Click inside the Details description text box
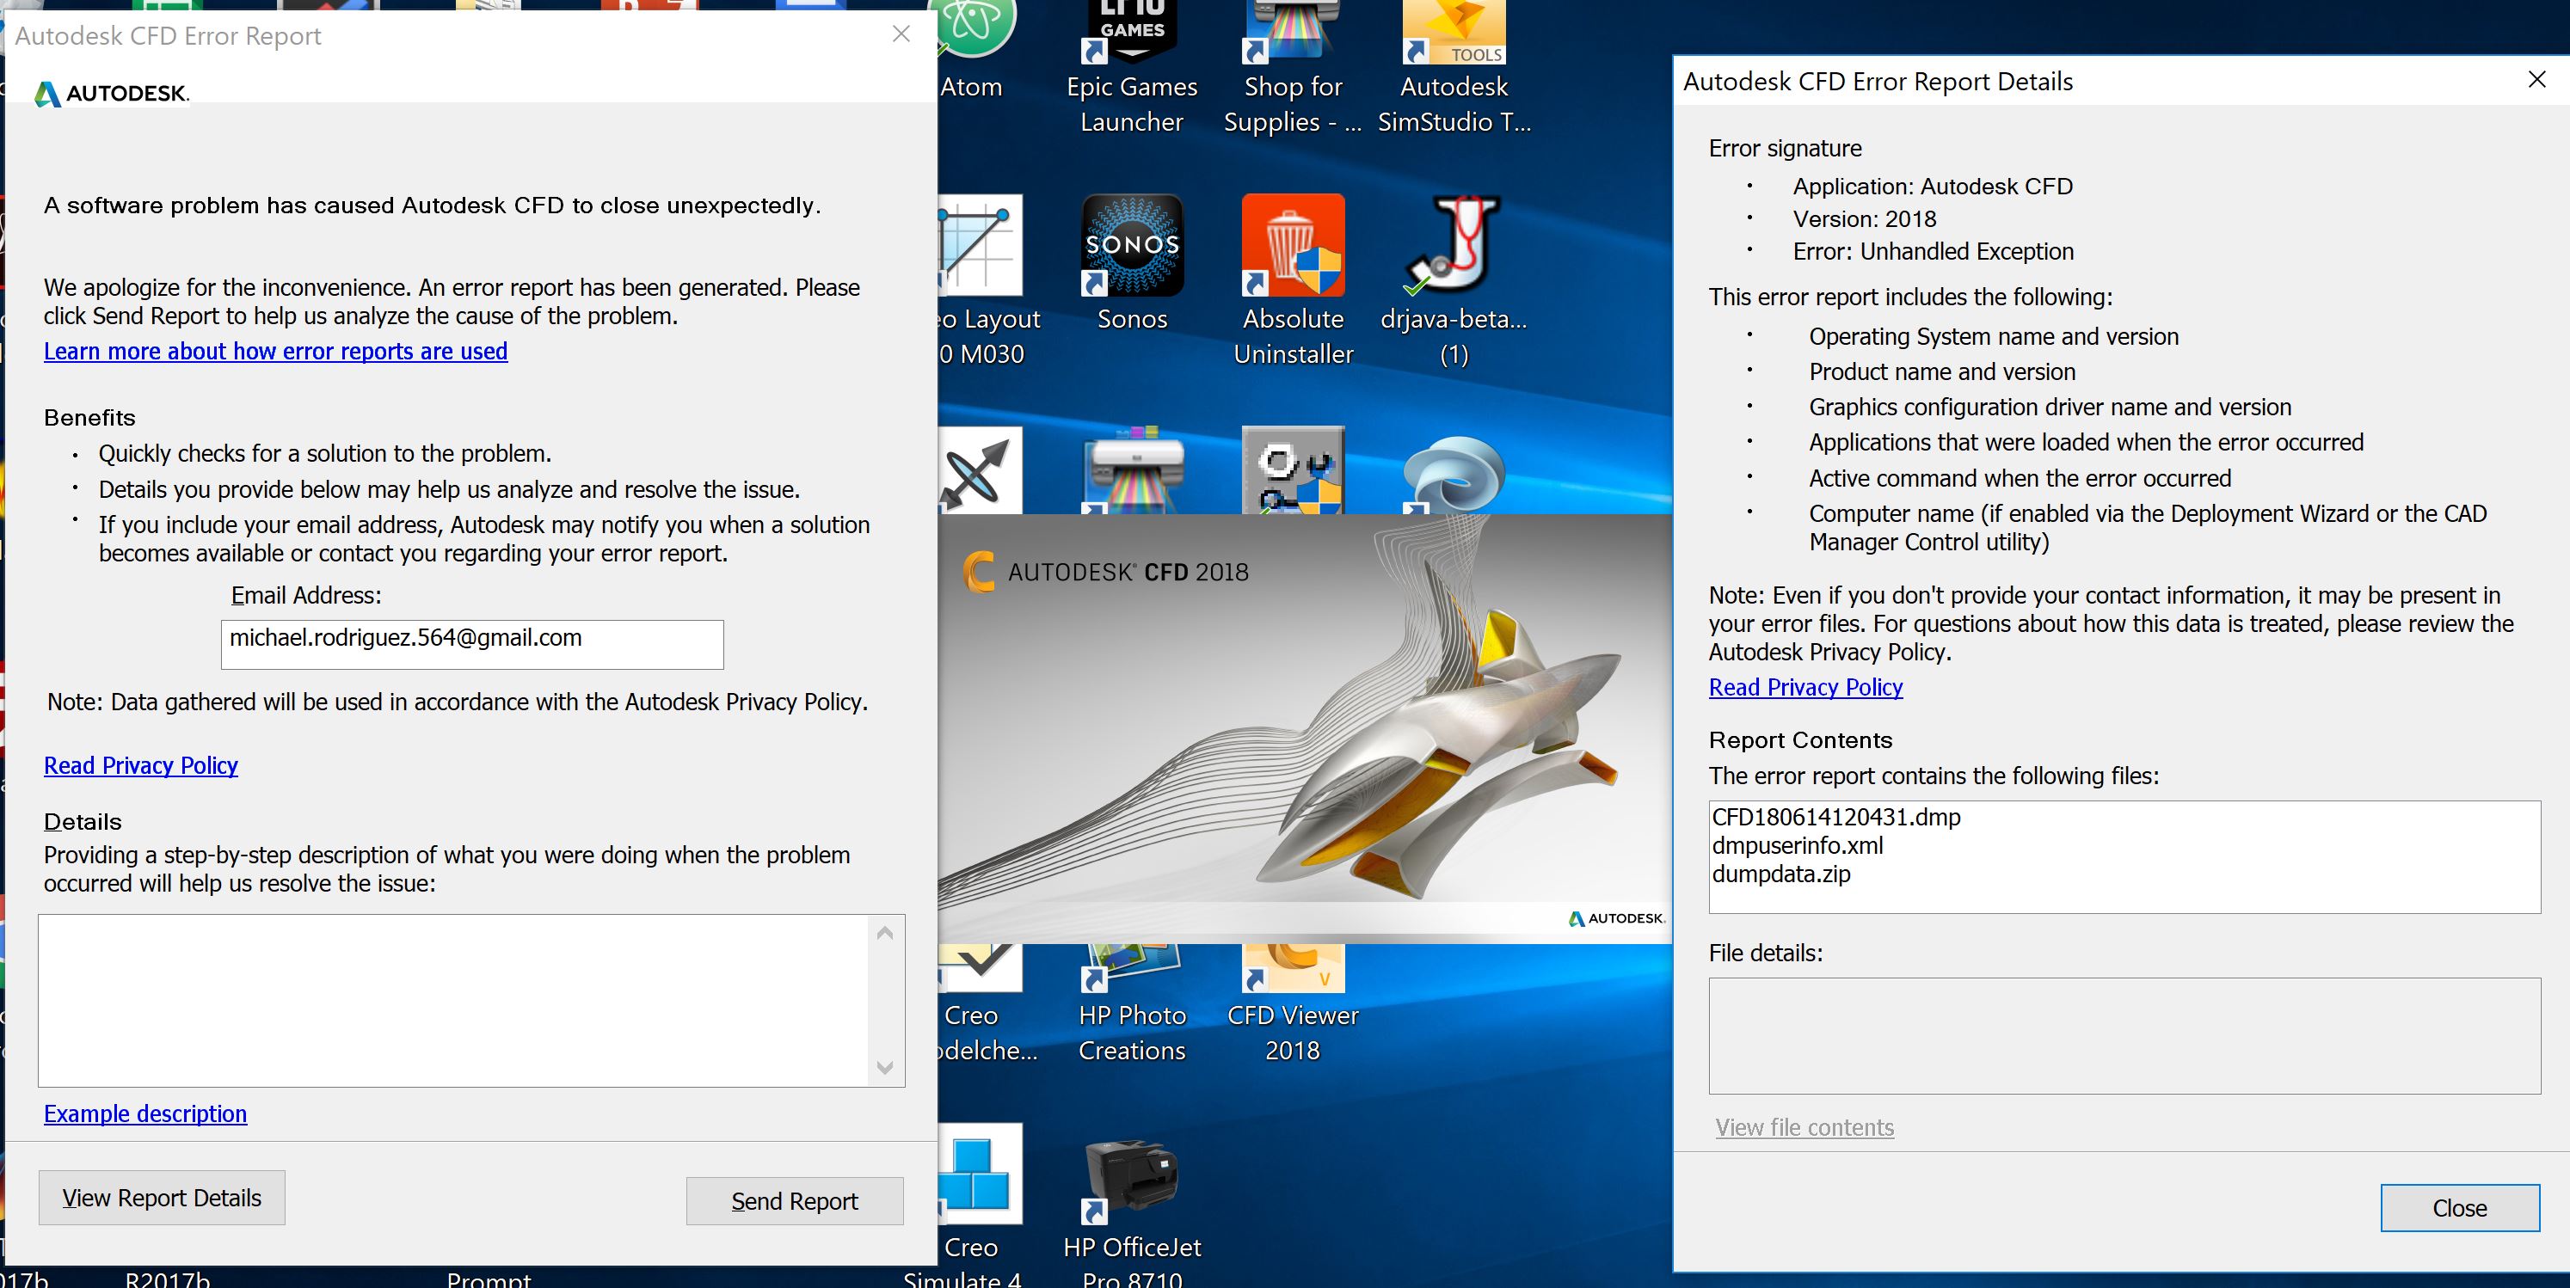Image resolution: width=2570 pixels, height=1288 pixels. click(x=454, y=1001)
